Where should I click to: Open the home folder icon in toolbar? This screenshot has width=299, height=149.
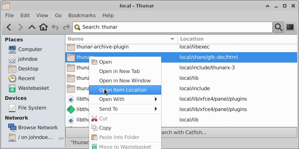[43, 27]
